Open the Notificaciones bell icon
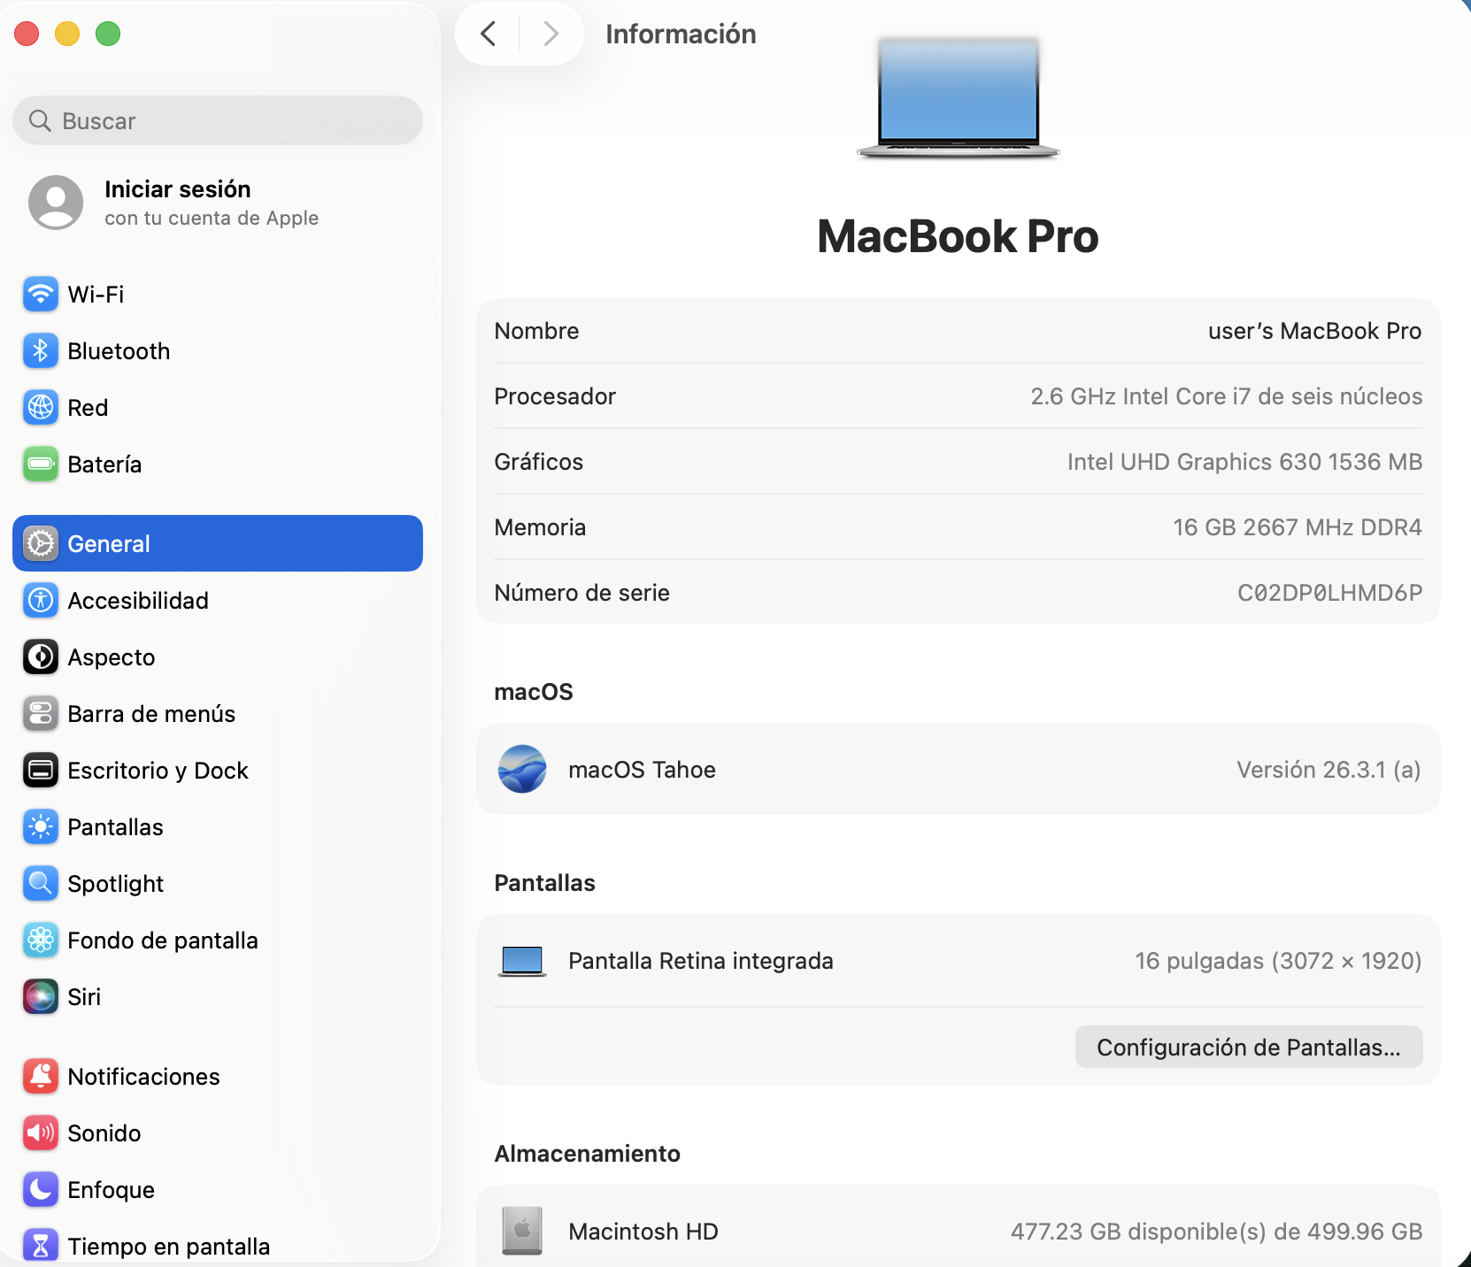The width and height of the screenshot is (1471, 1267). 41,1077
